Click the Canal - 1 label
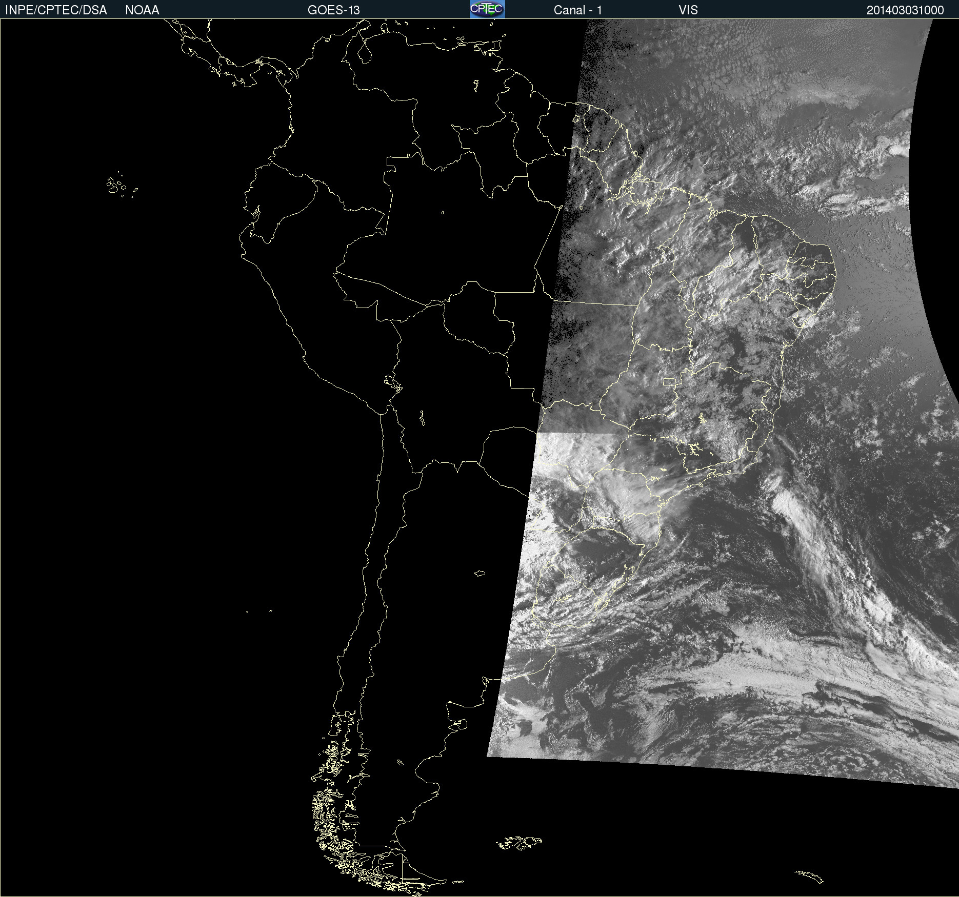 [x=578, y=10]
